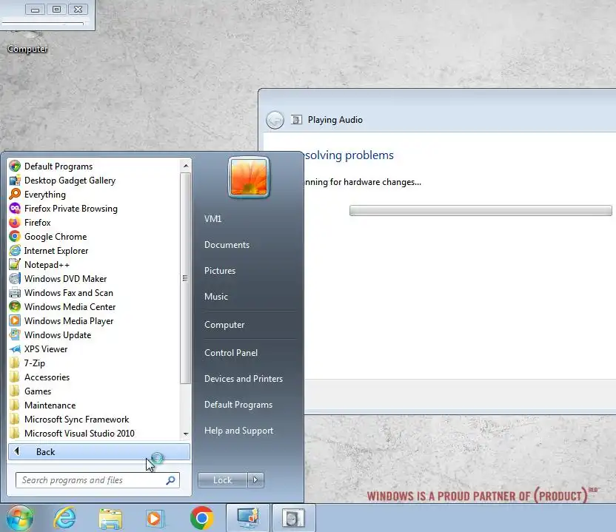Launch Internet Explorer icon in programs list
This screenshot has height=532, width=616.
tap(15, 251)
